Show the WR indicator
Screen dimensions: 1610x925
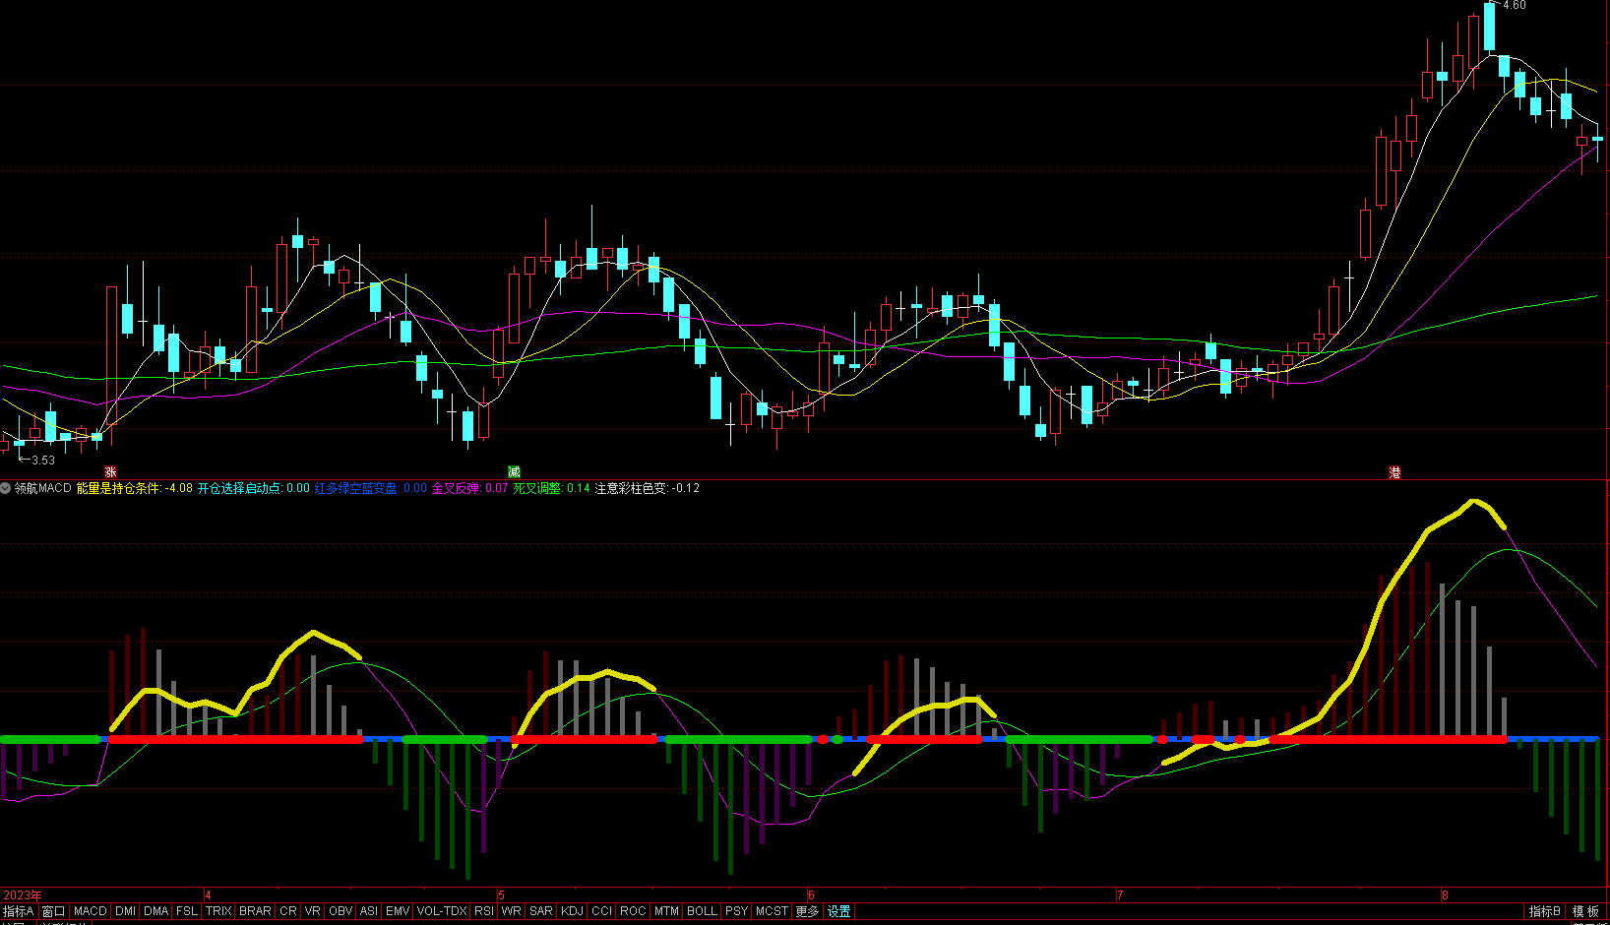512,911
